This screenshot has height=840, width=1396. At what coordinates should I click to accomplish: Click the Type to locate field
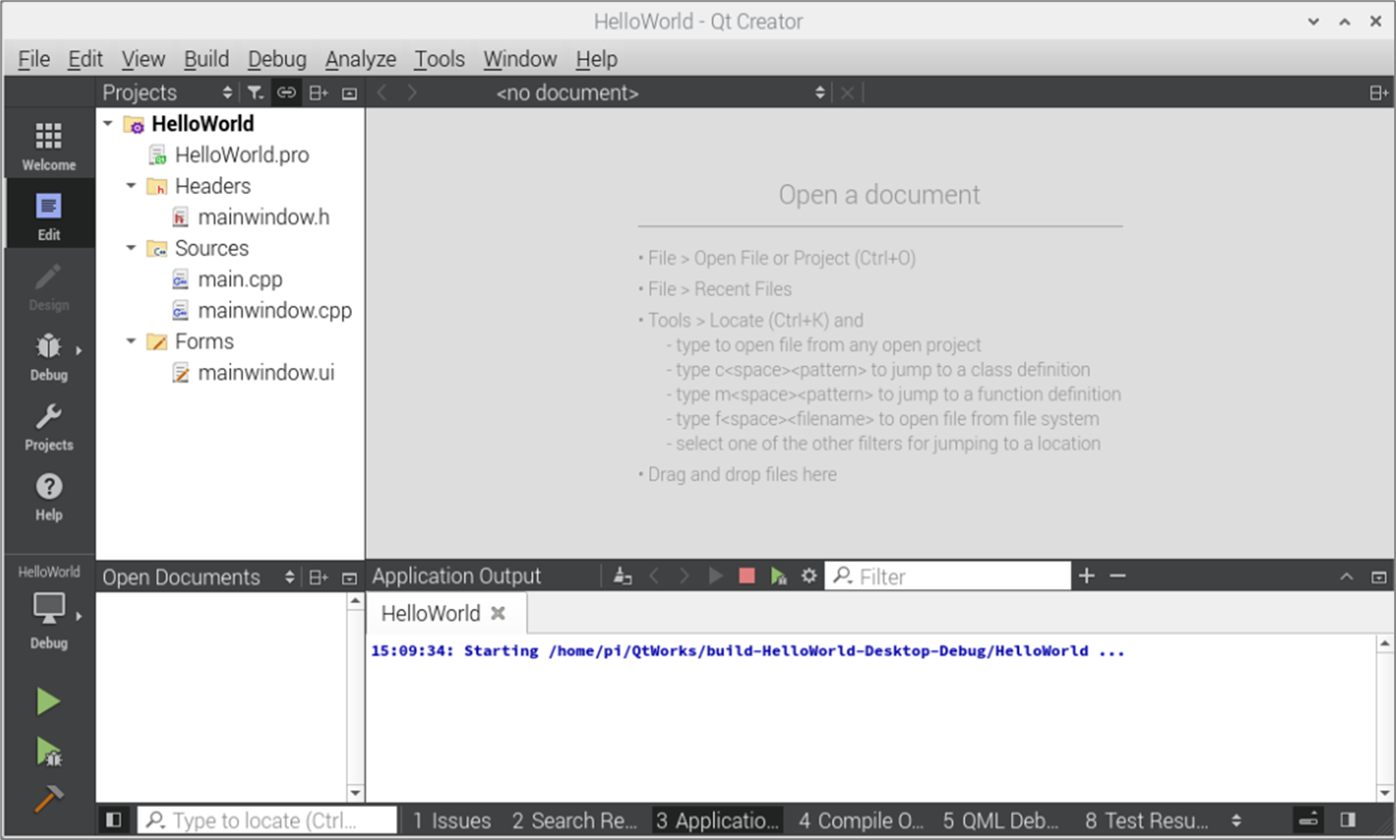[267, 821]
